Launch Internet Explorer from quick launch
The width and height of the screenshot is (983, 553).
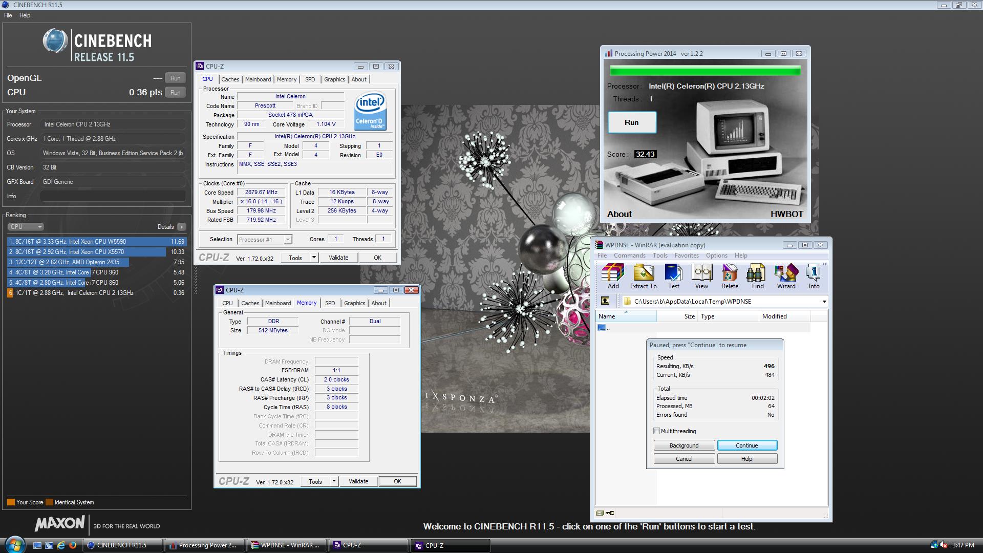click(61, 545)
